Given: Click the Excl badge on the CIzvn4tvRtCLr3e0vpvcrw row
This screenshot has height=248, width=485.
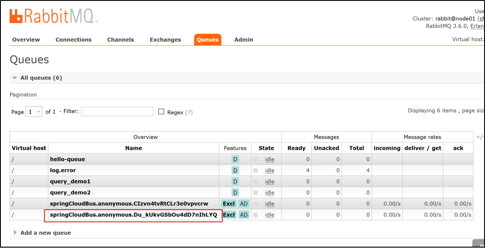Looking at the screenshot, I should pos(229,204).
